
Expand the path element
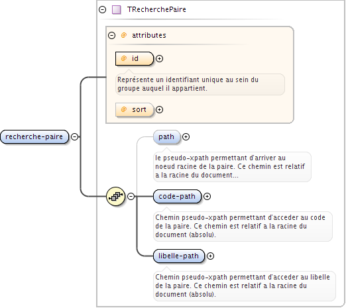point(186,137)
